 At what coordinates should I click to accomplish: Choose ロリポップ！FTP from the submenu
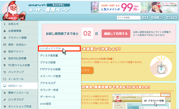pyautogui.click(x=59, y=49)
